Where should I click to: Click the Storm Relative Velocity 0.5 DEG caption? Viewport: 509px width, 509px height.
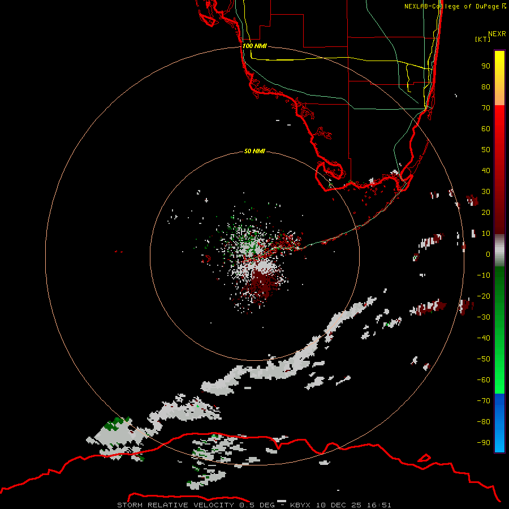point(196,505)
